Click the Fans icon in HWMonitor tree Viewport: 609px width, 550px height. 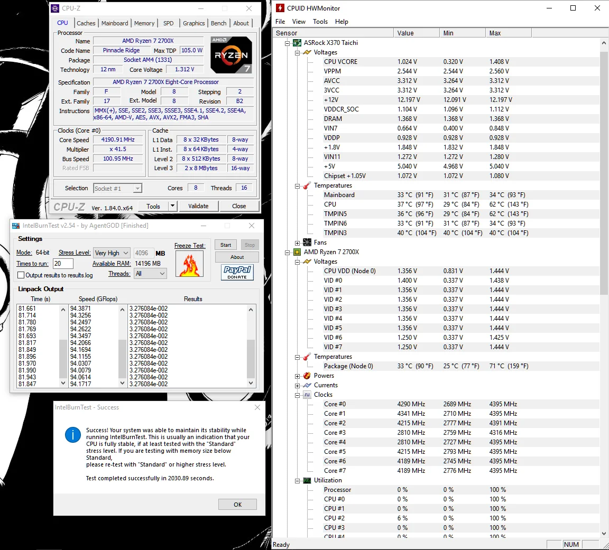(307, 243)
